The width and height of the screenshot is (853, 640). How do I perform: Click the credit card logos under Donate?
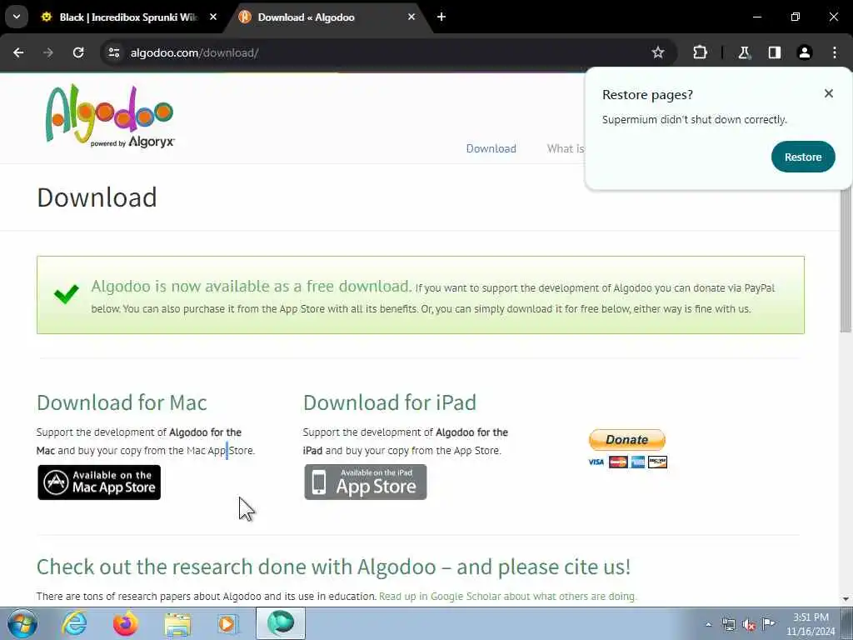[628, 462]
